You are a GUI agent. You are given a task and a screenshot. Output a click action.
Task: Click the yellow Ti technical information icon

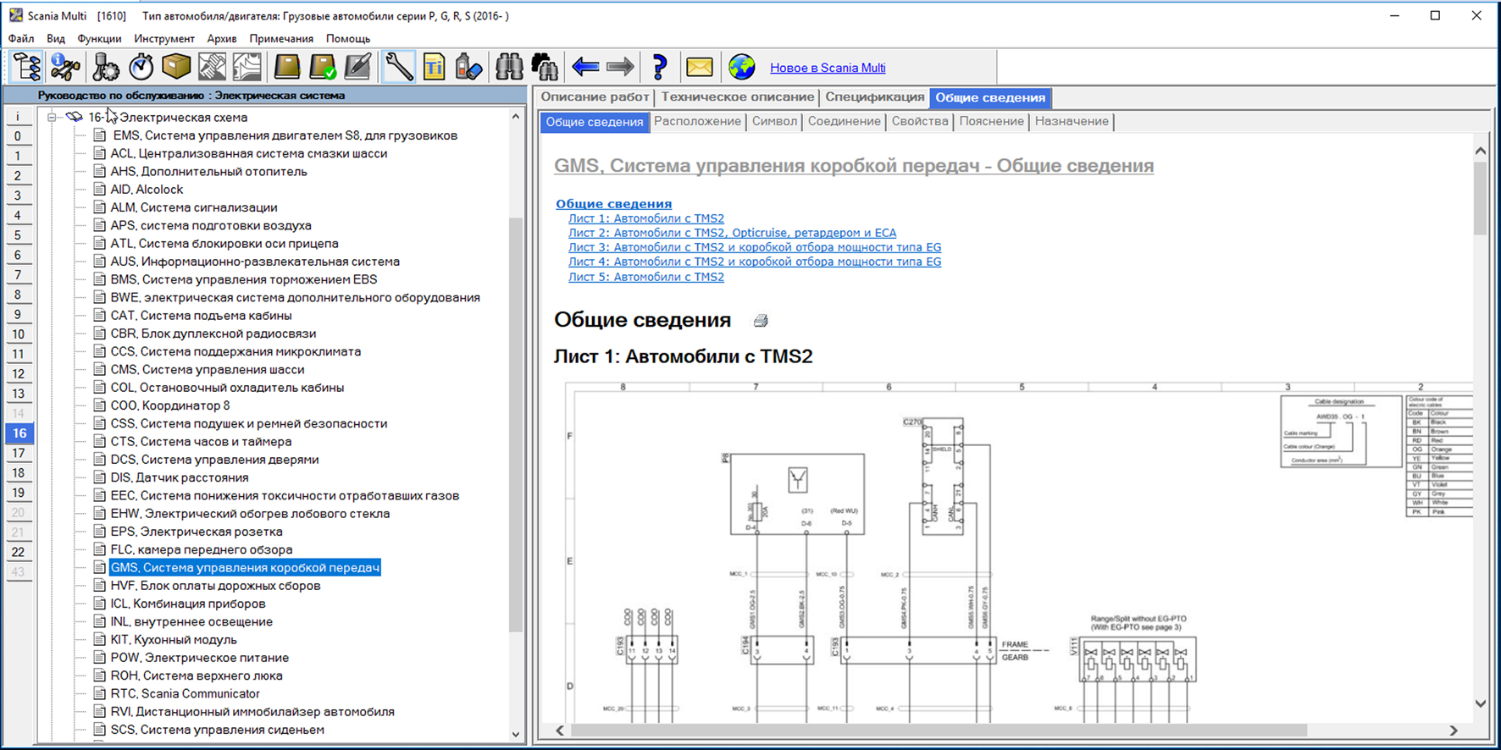pyautogui.click(x=434, y=67)
